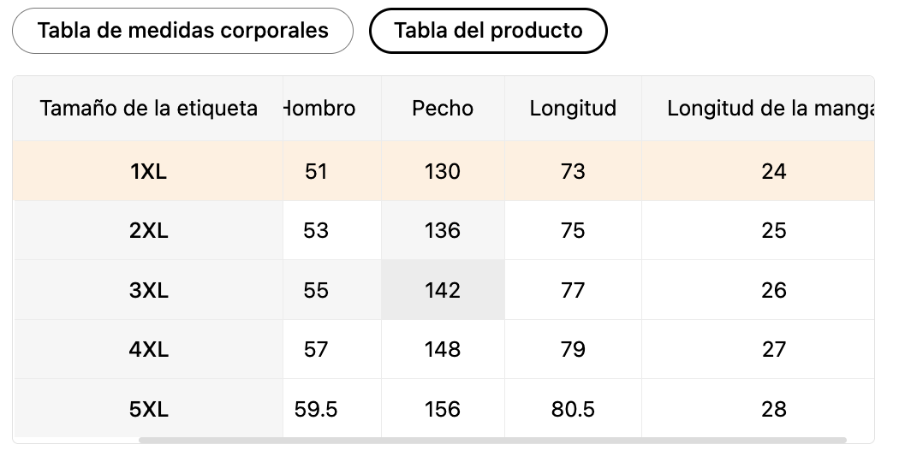
Task: Click the Longitud de la manga header
Action: tap(771, 109)
